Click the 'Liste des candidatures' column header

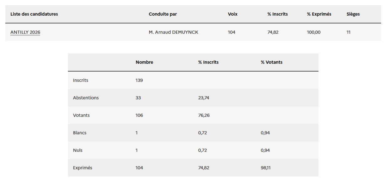tap(34, 14)
